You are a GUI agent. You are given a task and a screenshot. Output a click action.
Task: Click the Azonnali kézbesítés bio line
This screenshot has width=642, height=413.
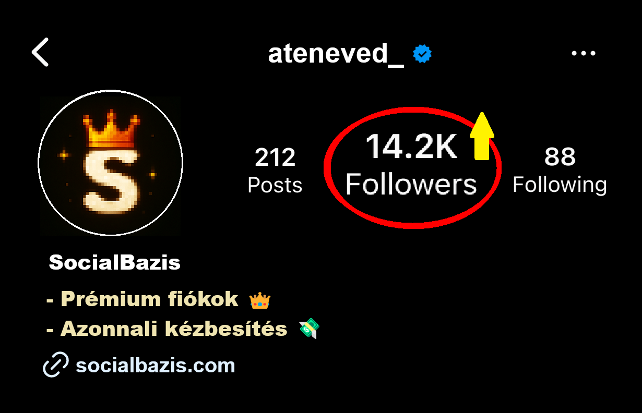(167, 329)
